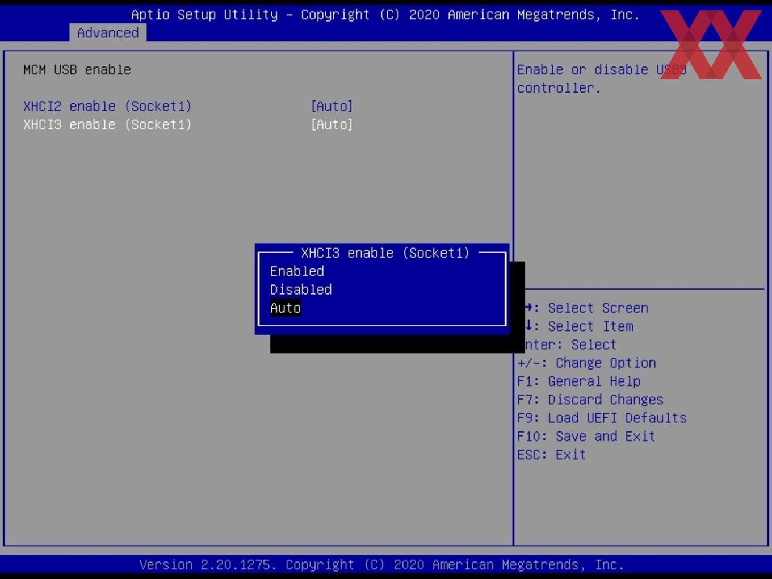
Task: Click the Version 2.20.1275 footer text
Action: [x=381, y=564]
